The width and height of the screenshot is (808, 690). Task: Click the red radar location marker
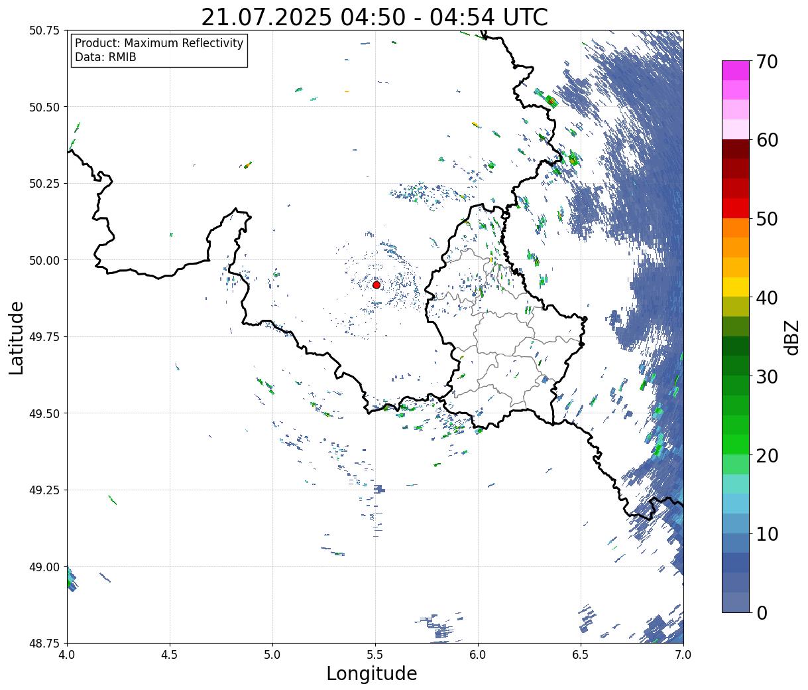[376, 285]
